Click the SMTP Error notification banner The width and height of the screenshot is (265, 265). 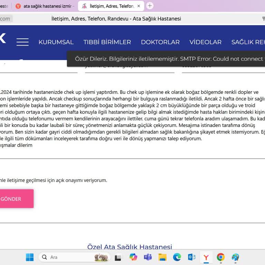pos(166,59)
